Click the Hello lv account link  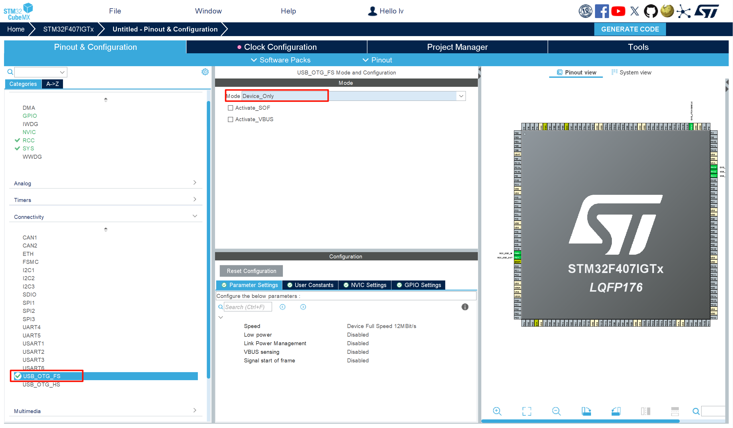(391, 11)
